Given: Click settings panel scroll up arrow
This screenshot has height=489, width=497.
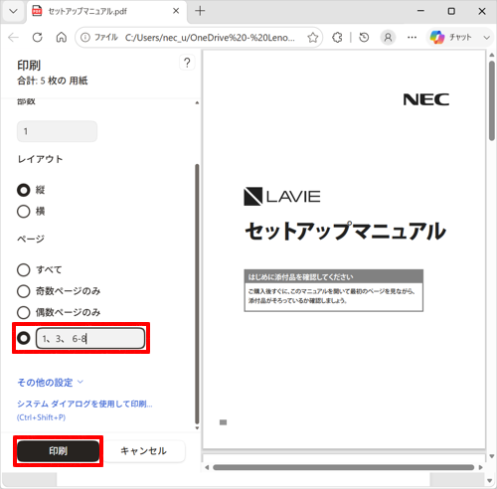Looking at the screenshot, I should tap(197, 102).
